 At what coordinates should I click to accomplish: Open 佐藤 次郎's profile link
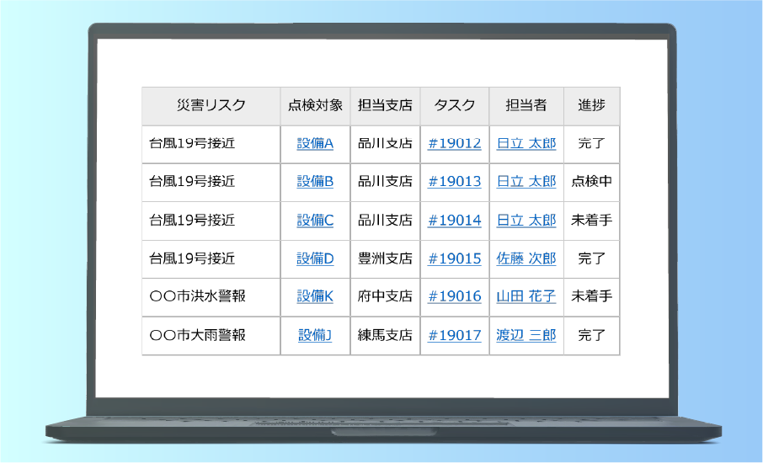[526, 258]
